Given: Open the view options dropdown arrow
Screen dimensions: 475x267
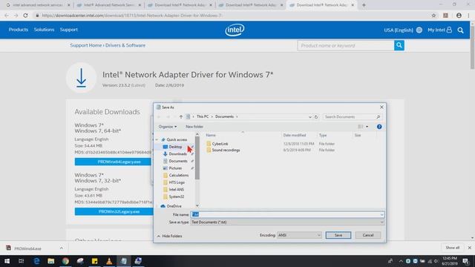Looking at the screenshot, I should [367, 127].
